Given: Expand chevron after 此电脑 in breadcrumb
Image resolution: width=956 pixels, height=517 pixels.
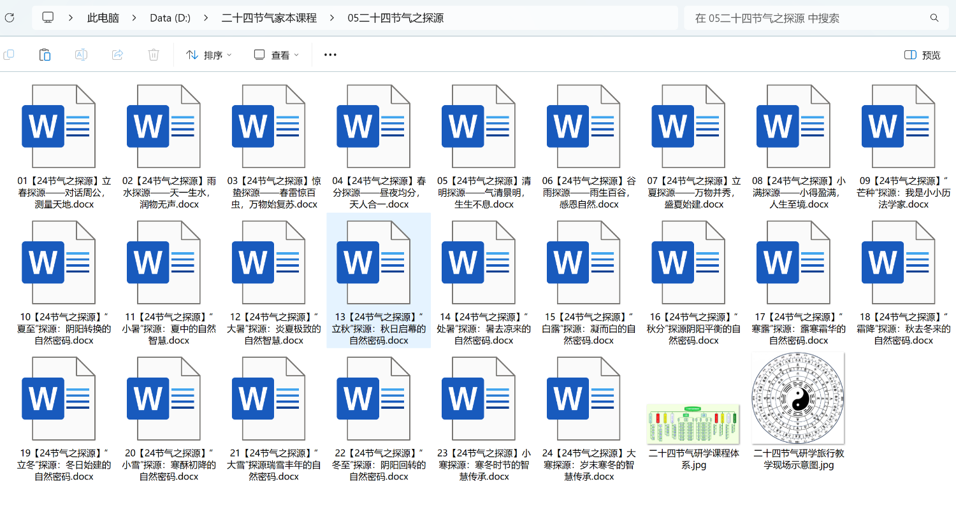Looking at the screenshot, I should tap(134, 18).
